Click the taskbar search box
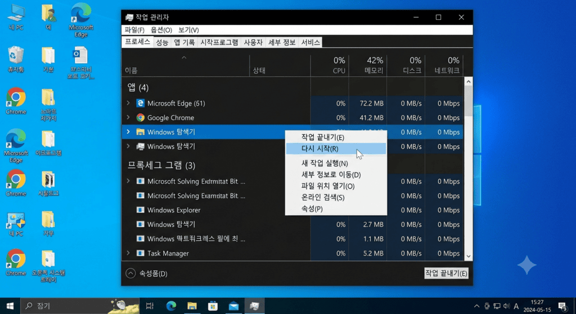576x314 pixels. 80,306
